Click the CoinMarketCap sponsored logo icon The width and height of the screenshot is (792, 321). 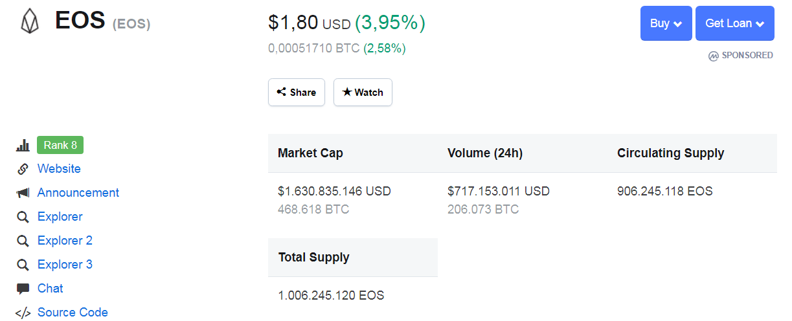[713, 56]
